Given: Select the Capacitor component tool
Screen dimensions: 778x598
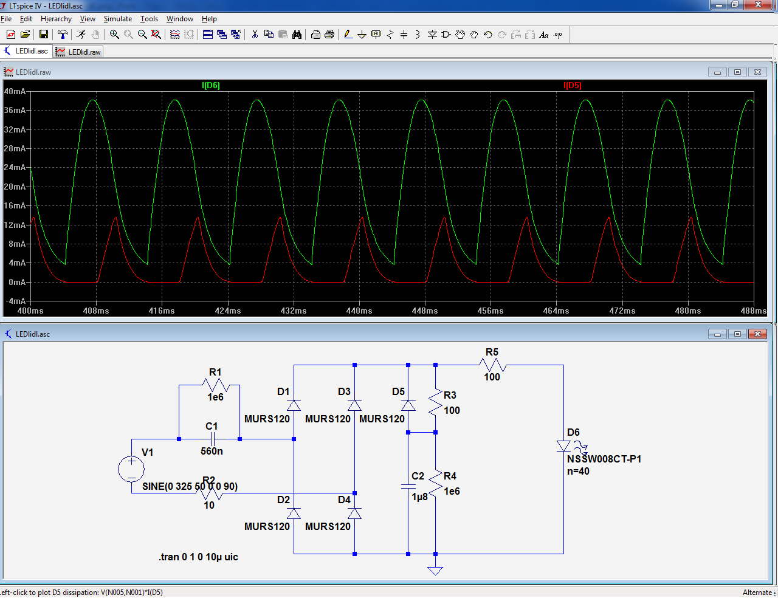Looking at the screenshot, I should pyautogui.click(x=404, y=35).
